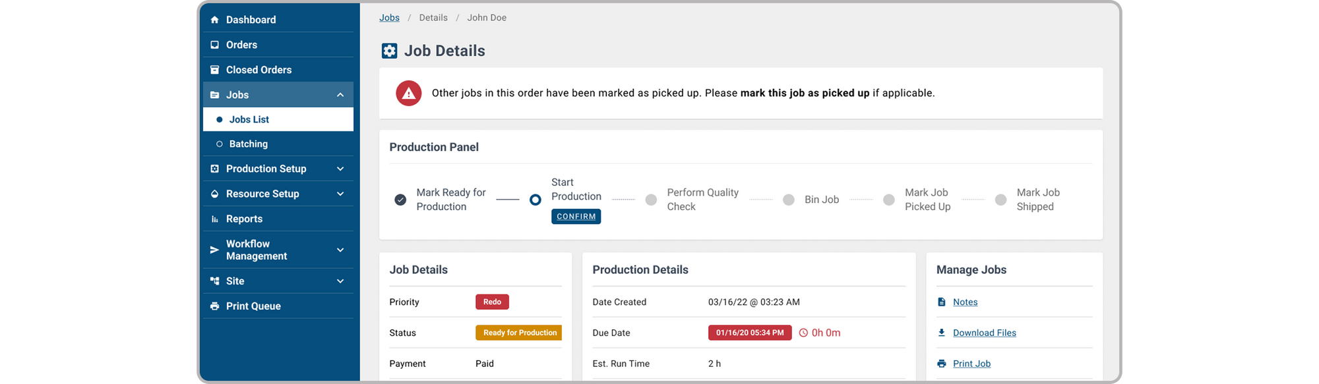Click the completed Mark Ready for Production checkmark
The height and width of the screenshot is (384, 1319).
coord(400,200)
